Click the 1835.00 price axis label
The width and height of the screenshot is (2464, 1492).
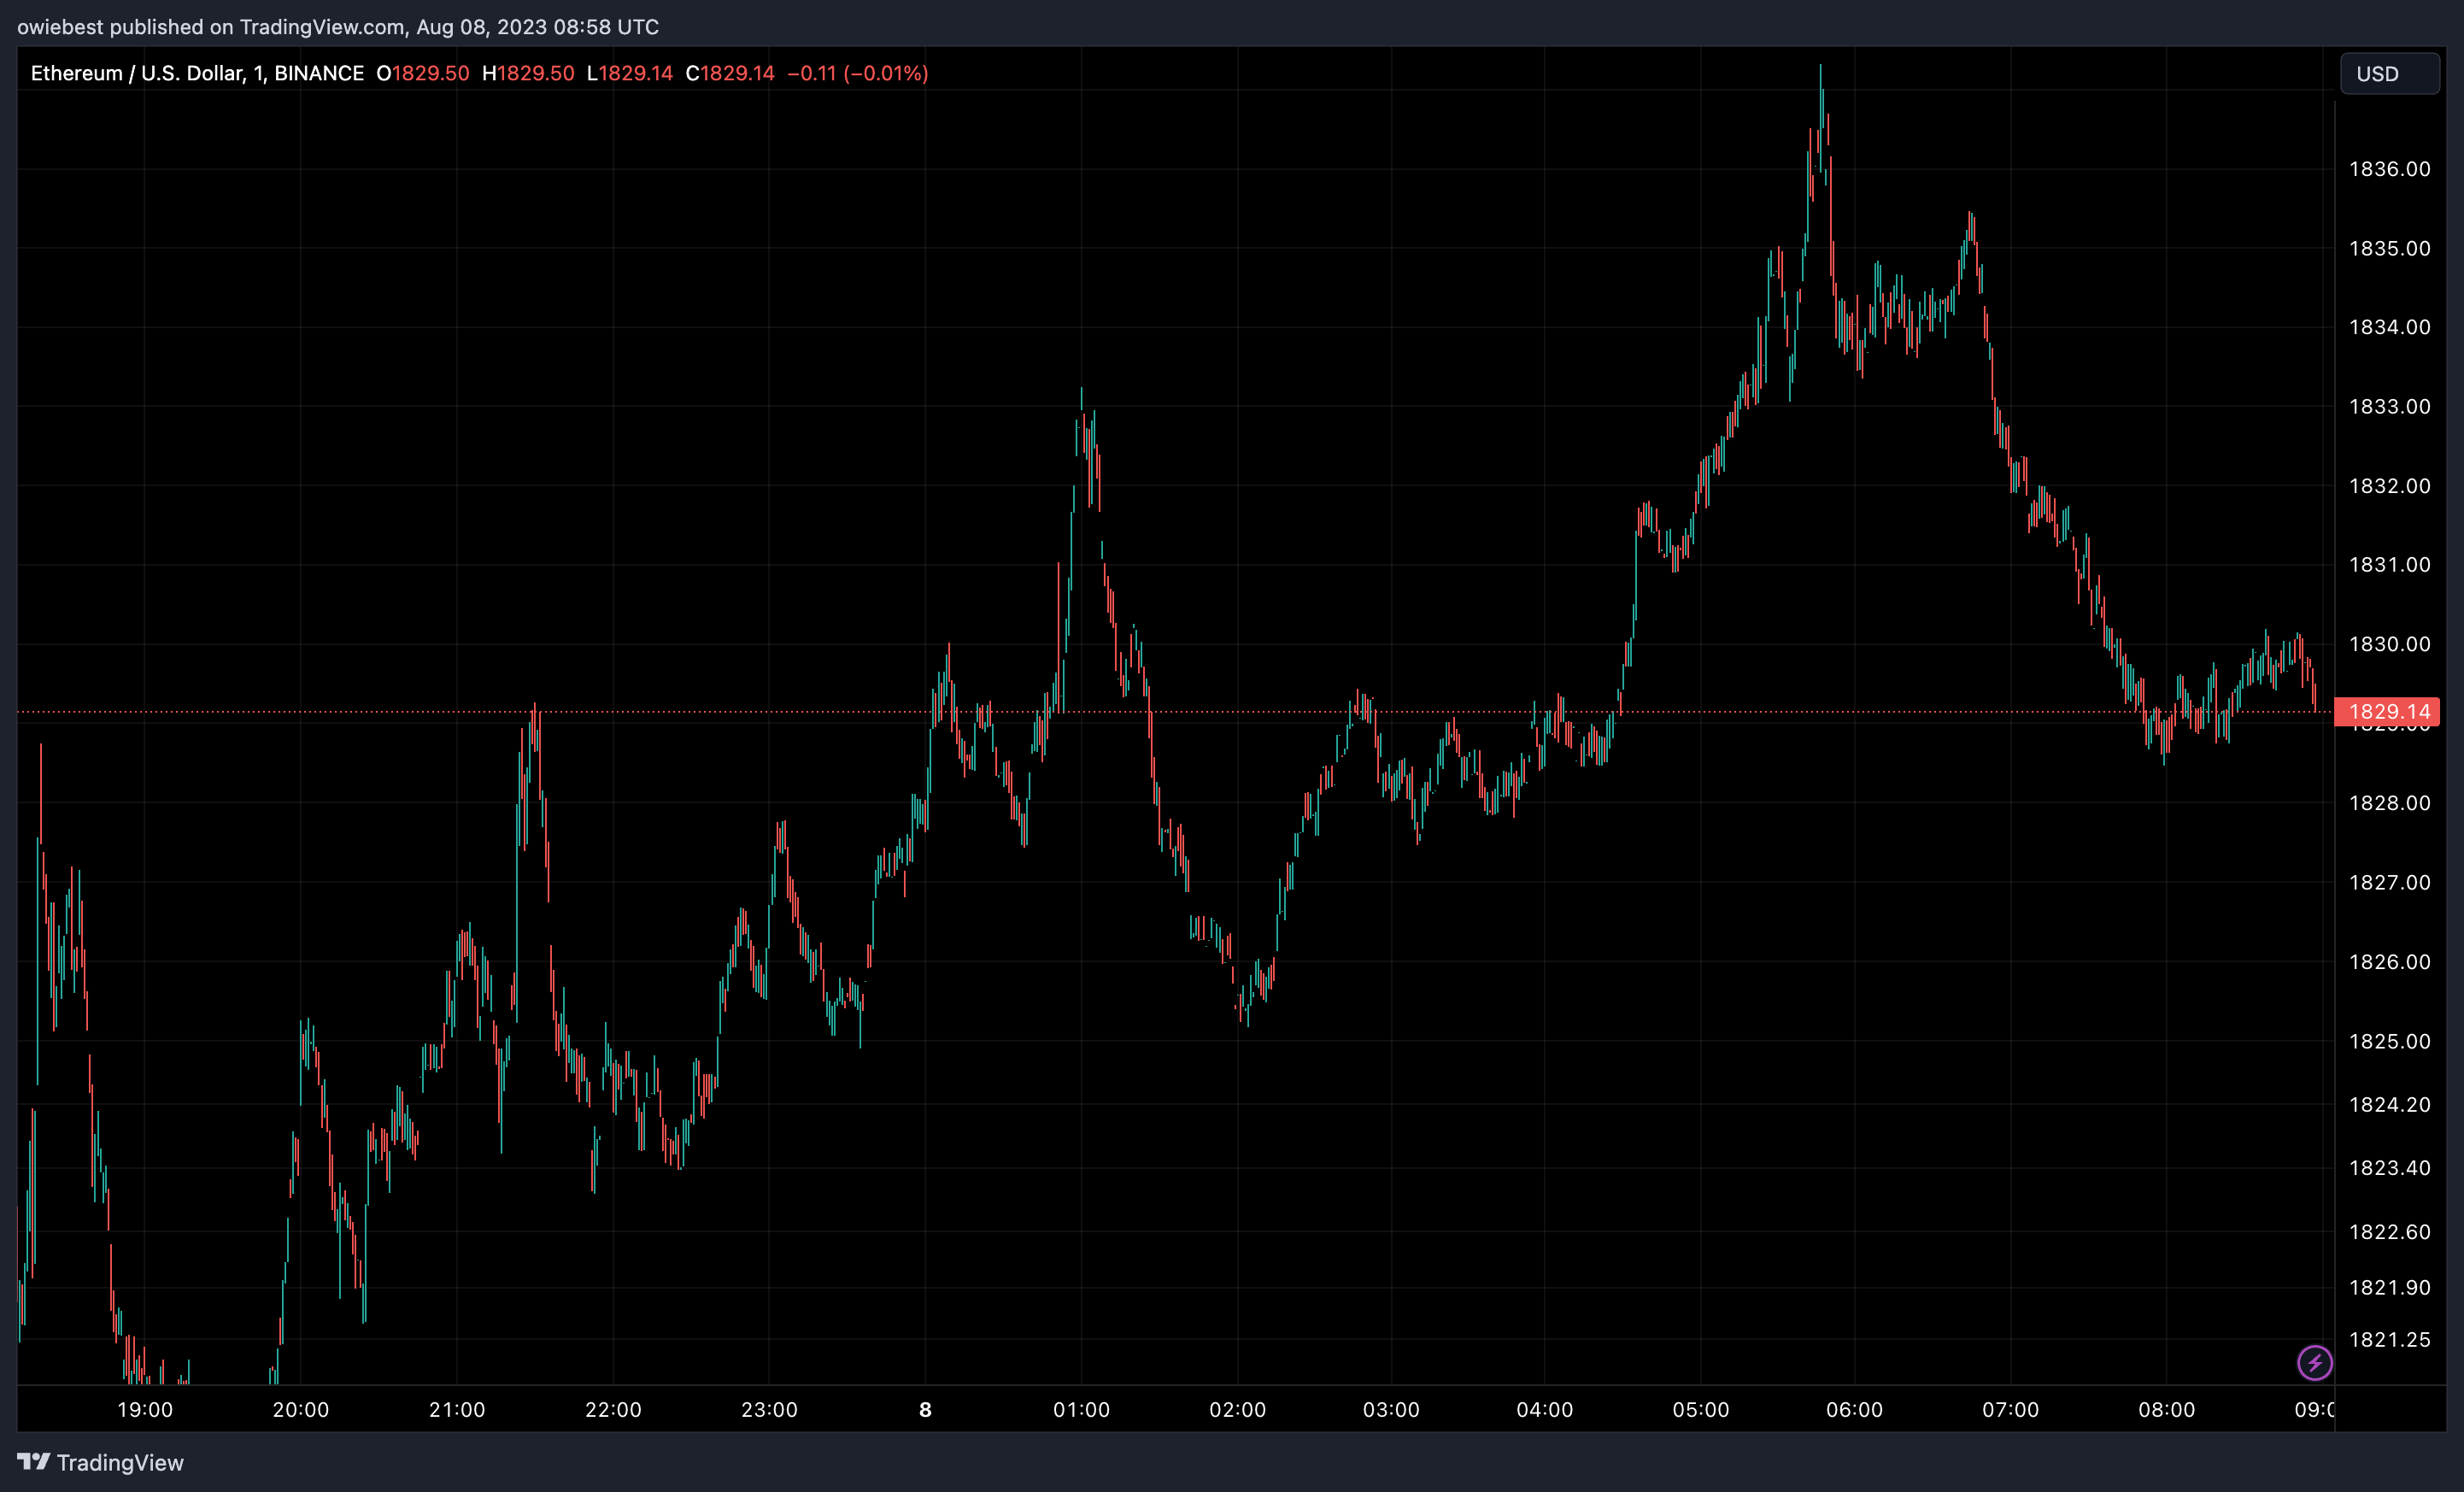[x=2389, y=248]
